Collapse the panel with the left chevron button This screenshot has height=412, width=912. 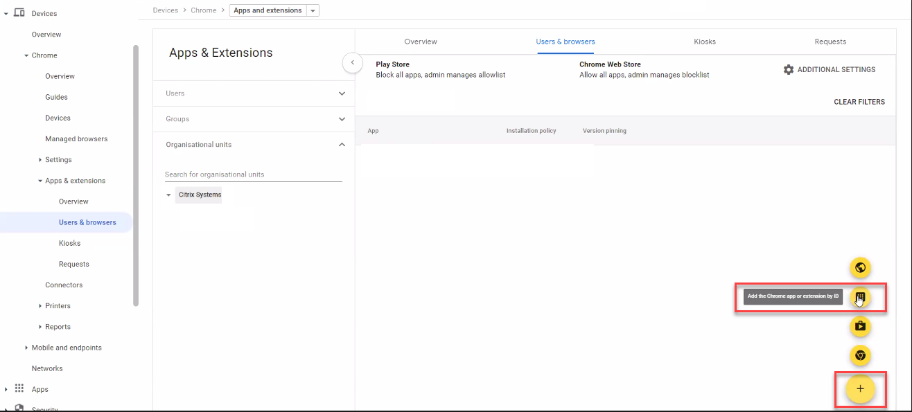coord(353,62)
